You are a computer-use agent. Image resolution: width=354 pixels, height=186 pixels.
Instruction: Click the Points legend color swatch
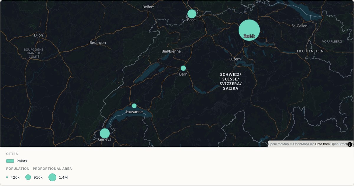(10, 161)
